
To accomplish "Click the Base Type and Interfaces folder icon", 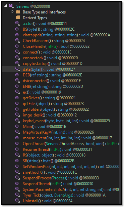I will pos(18,12).
